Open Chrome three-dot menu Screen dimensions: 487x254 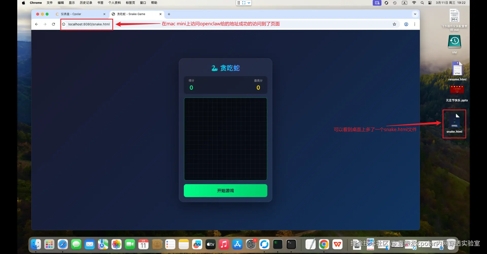coord(415,24)
